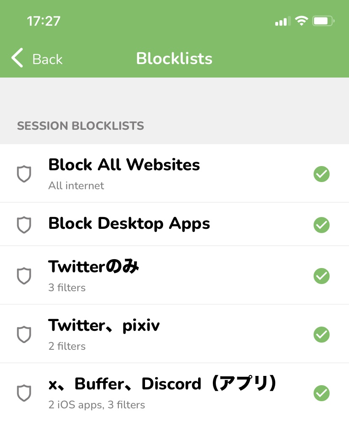The width and height of the screenshot is (349, 421).
Task: Click the shield icon beside Twitterのみ
Action: [x=24, y=276]
